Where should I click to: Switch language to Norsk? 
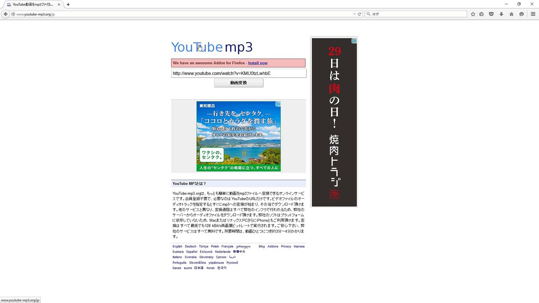(211, 268)
